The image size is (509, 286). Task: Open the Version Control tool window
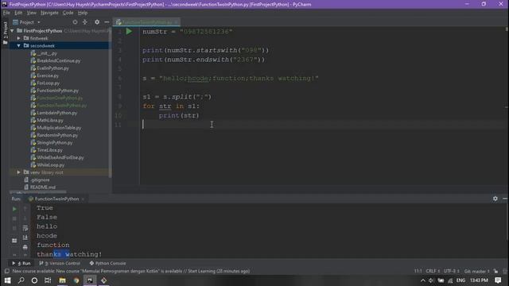(60, 263)
